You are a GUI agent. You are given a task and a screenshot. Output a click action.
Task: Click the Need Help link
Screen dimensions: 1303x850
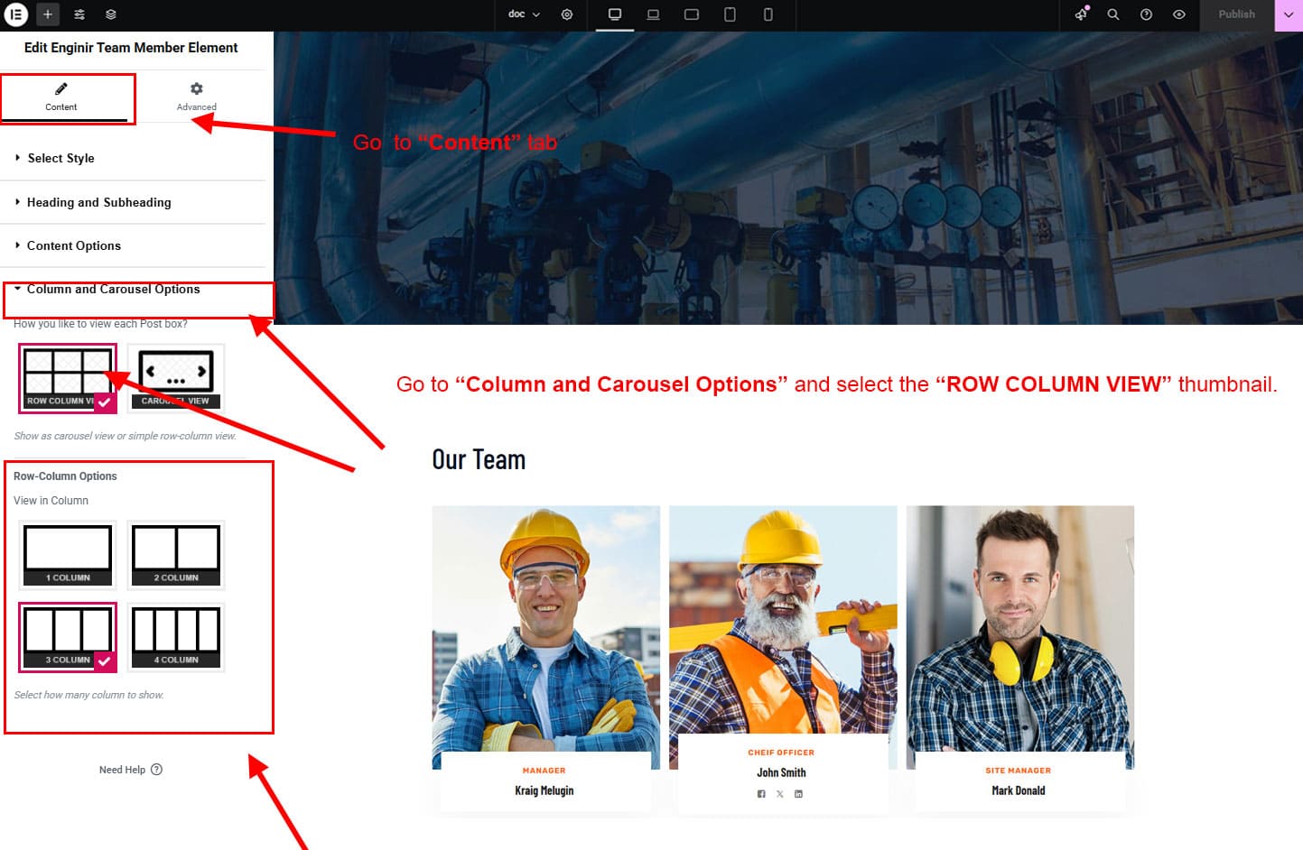pos(130,770)
